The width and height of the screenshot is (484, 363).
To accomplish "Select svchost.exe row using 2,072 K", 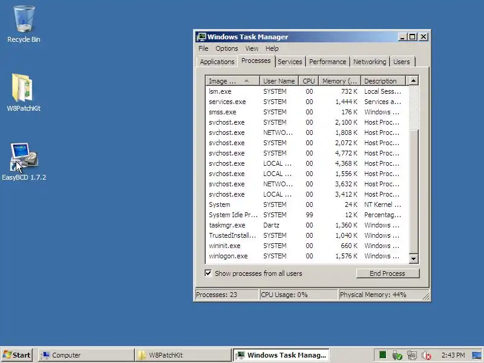I will coord(307,143).
